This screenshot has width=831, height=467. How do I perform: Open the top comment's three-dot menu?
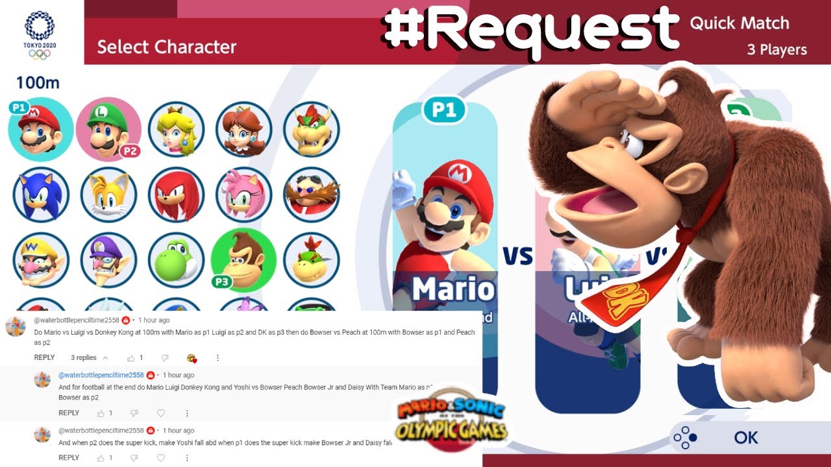[x=217, y=357]
